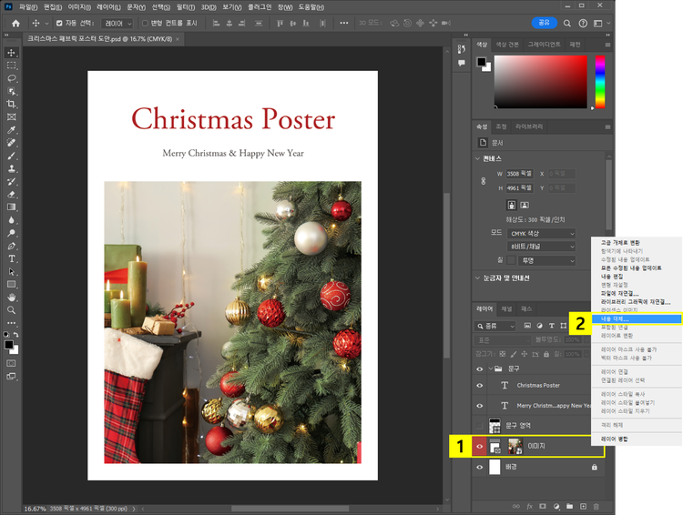The image size is (683, 515).
Task: Open the 레이어 auto-select dropdown
Action: (118, 23)
